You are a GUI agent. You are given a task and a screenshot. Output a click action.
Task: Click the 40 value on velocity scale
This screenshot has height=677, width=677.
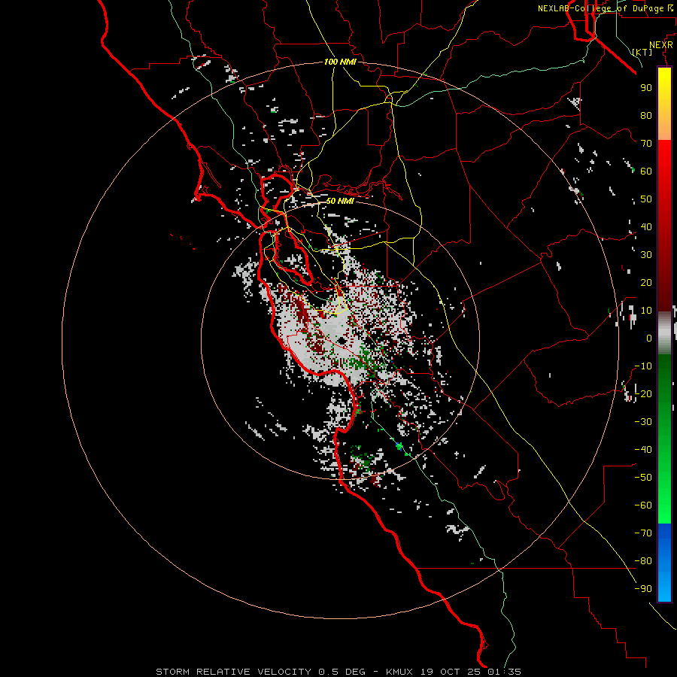646,227
